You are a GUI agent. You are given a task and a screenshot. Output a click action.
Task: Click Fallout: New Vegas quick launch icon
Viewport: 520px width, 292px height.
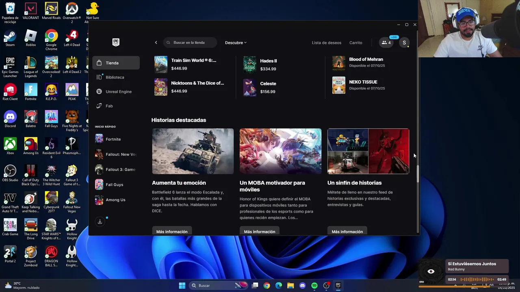coord(99,154)
